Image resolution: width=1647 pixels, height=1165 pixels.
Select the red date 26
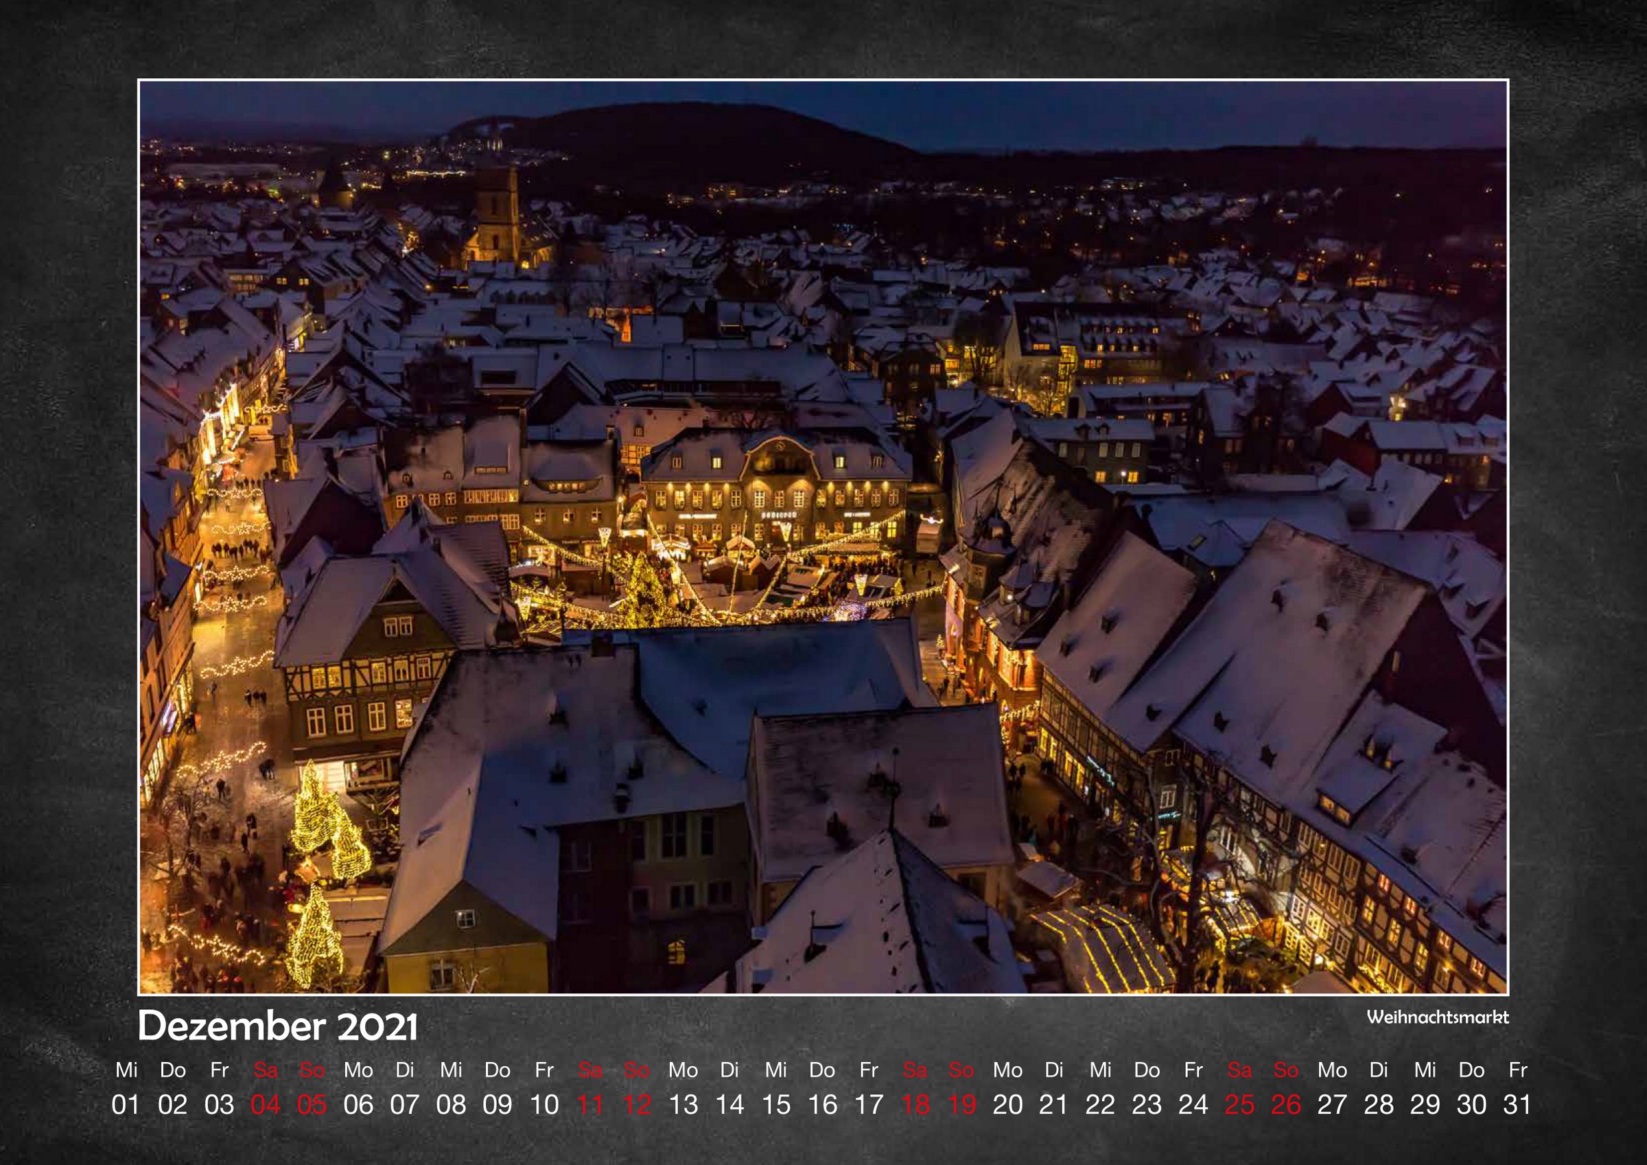[1286, 1104]
